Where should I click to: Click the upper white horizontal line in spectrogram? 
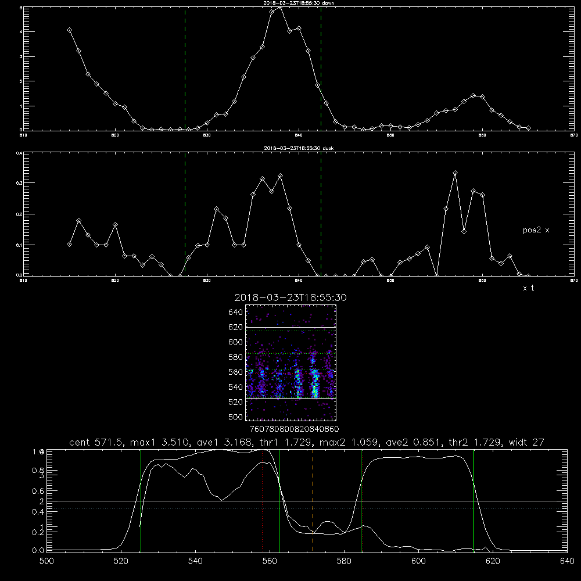pos(290,327)
